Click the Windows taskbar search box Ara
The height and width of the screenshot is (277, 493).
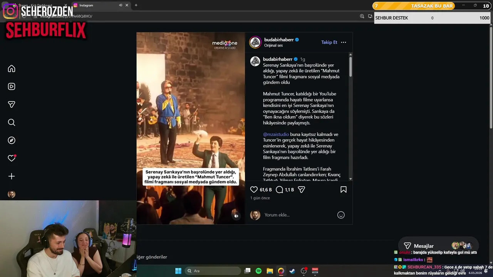click(x=212, y=271)
